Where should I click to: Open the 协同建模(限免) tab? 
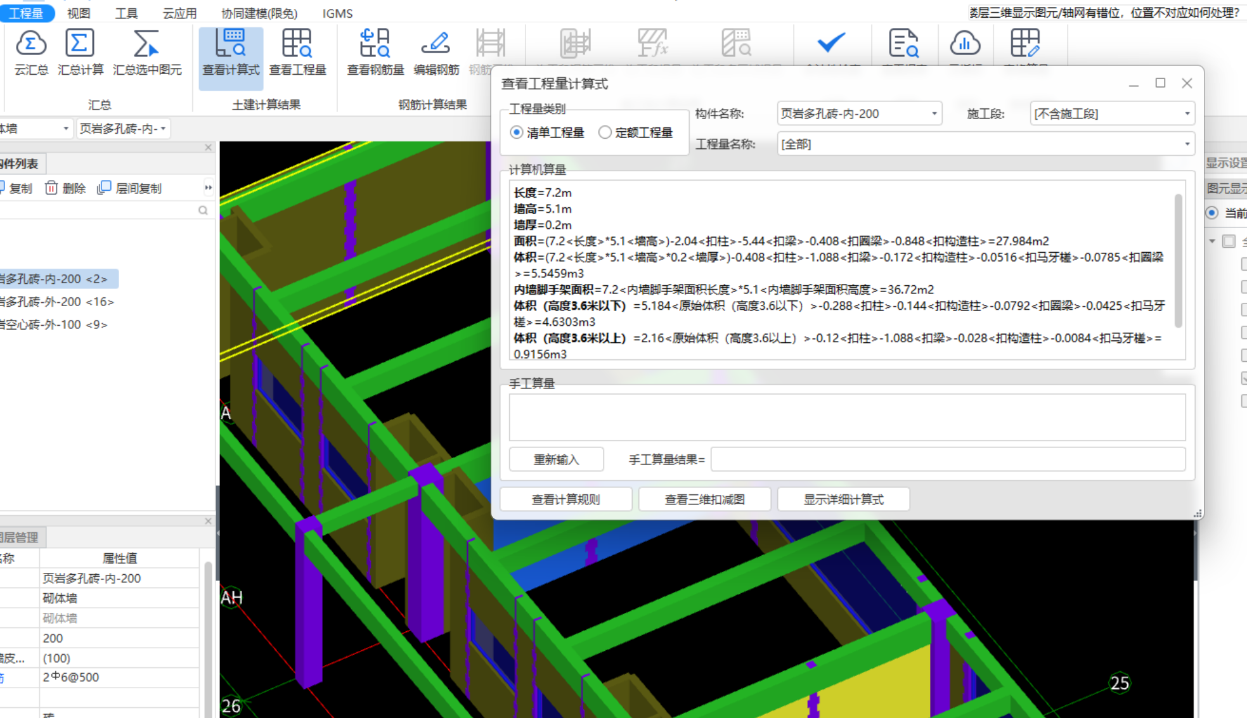259,13
